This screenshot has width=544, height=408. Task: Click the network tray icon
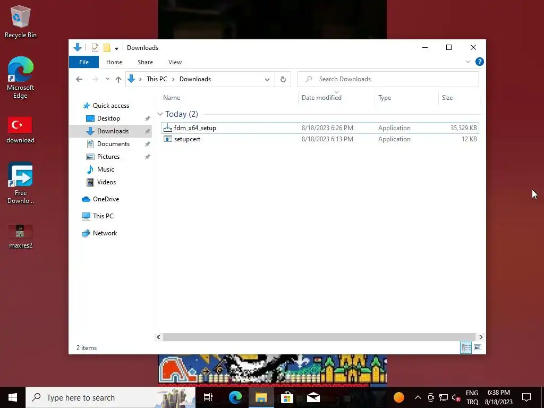pos(444,398)
